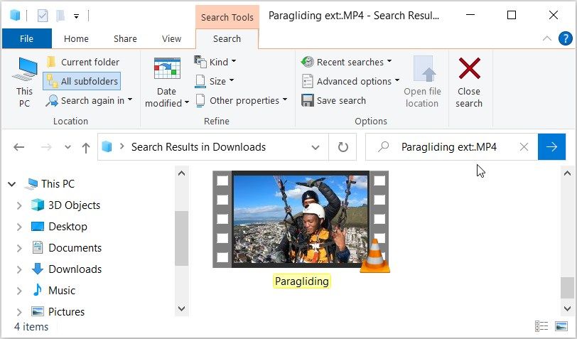Run search with blue arrow button
Screen dimensions: 577x339
pos(551,147)
